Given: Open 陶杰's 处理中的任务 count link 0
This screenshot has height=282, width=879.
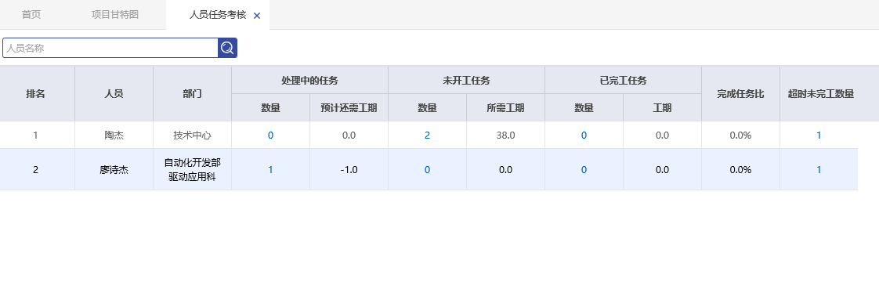Looking at the screenshot, I should 271,135.
